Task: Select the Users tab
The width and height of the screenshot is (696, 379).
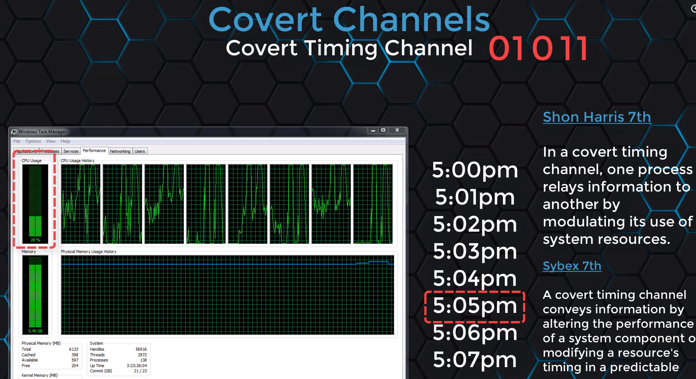Action: 140,151
